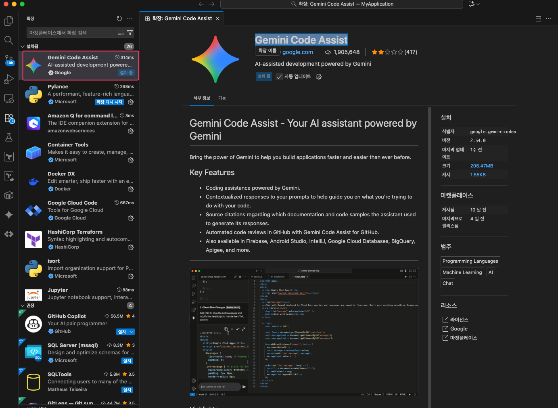This screenshot has width=558, height=408.
Task: Switch to the 기능 features tab
Action: [222, 98]
